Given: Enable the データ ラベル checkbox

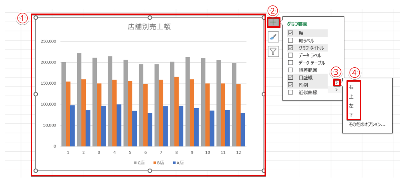Looking at the screenshot, I should click(x=290, y=55).
